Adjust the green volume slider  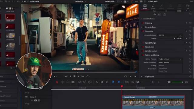tap(177, 82)
